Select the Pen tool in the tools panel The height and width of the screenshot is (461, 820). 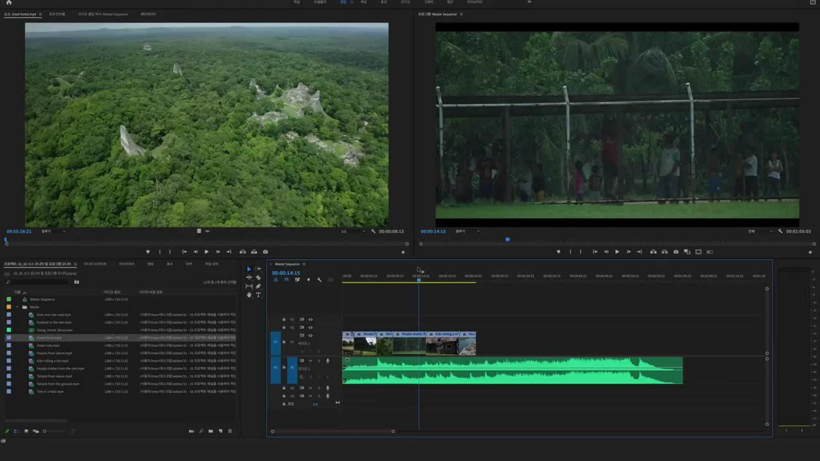tap(258, 286)
